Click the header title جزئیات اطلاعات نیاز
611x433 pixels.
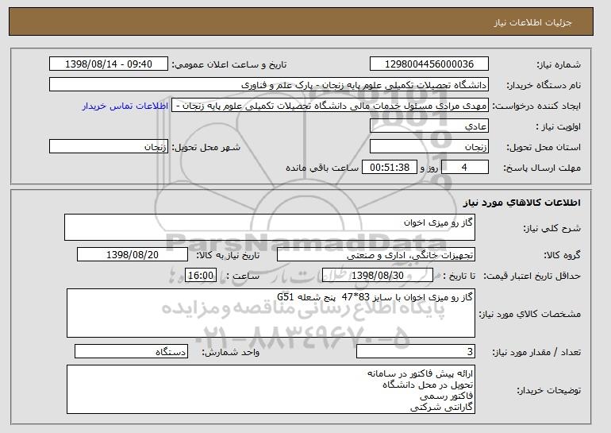532,22
